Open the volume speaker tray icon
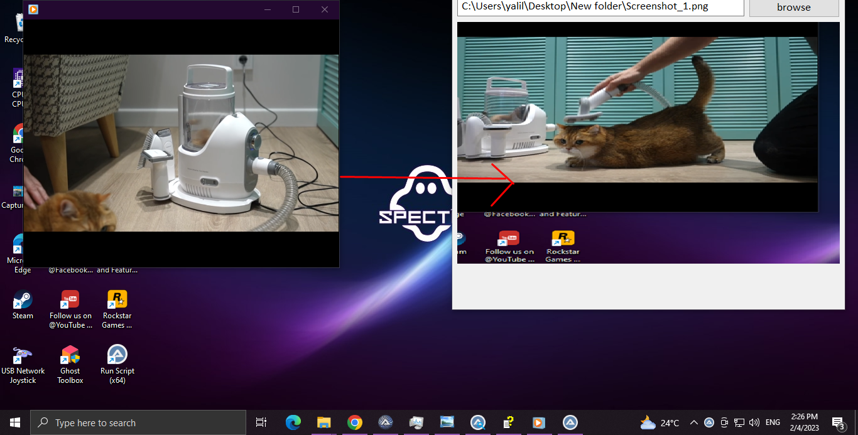Screen dimensions: 858x435 coord(754,422)
